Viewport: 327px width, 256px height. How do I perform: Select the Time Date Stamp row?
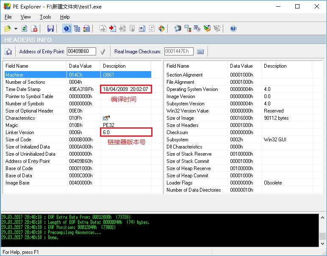point(78,89)
